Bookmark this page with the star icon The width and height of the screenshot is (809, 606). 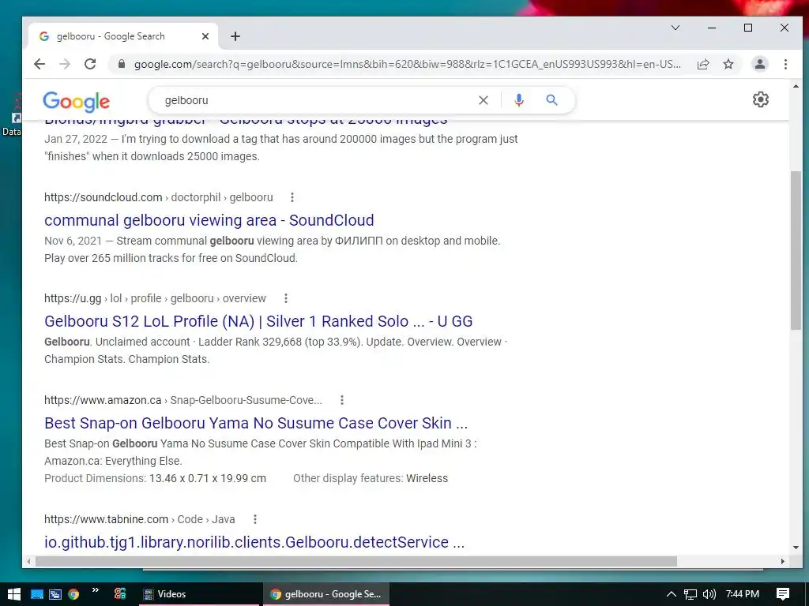point(728,64)
